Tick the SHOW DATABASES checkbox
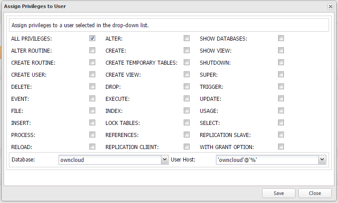 pyautogui.click(x=281, y=38)
